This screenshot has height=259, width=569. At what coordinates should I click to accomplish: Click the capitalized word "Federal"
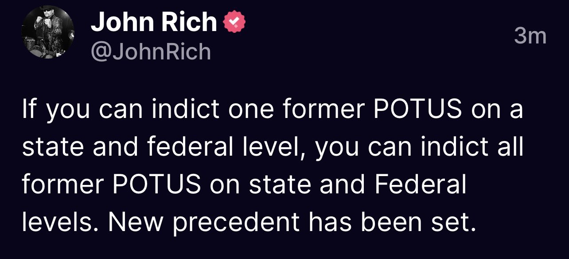tap(421, 185)
